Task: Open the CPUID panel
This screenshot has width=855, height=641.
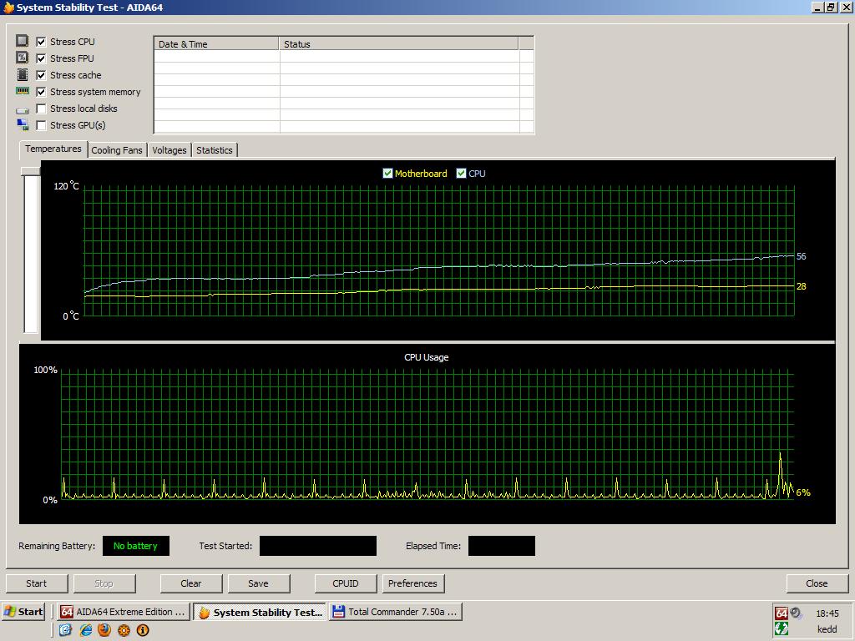Action: coord(346,583)
